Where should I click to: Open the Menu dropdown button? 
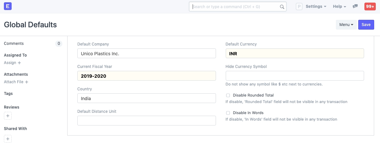(346, 25)
